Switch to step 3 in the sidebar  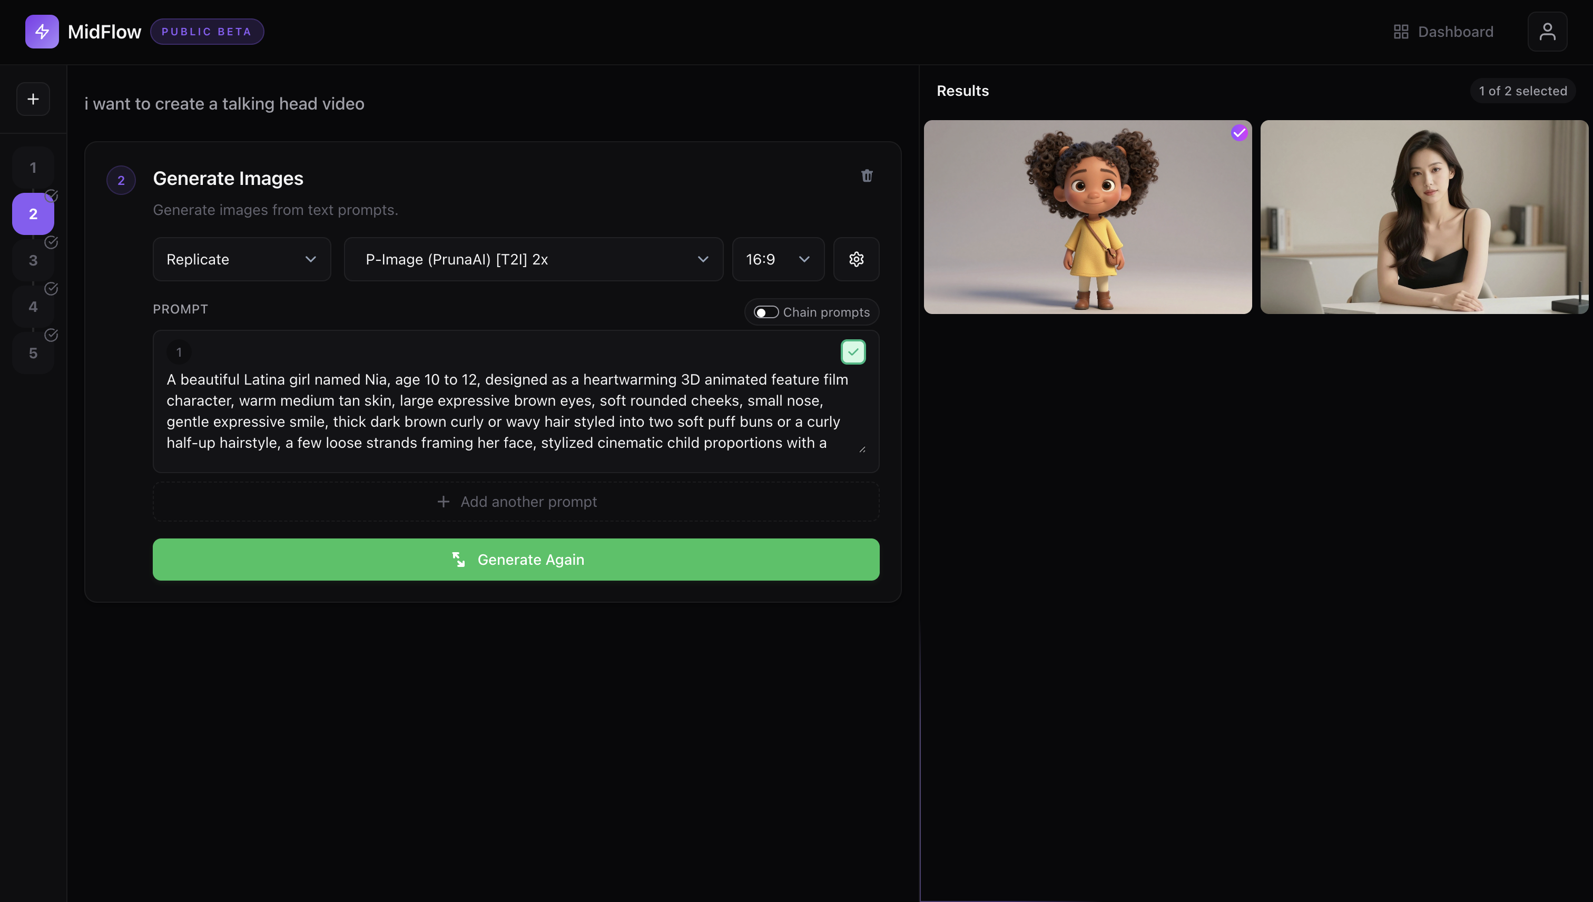(x=32, y=260)
